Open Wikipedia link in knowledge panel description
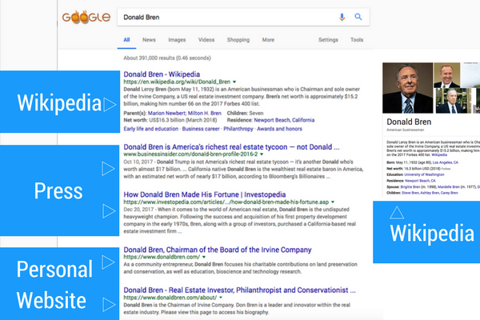480x320 pixels. coord(439,155)
